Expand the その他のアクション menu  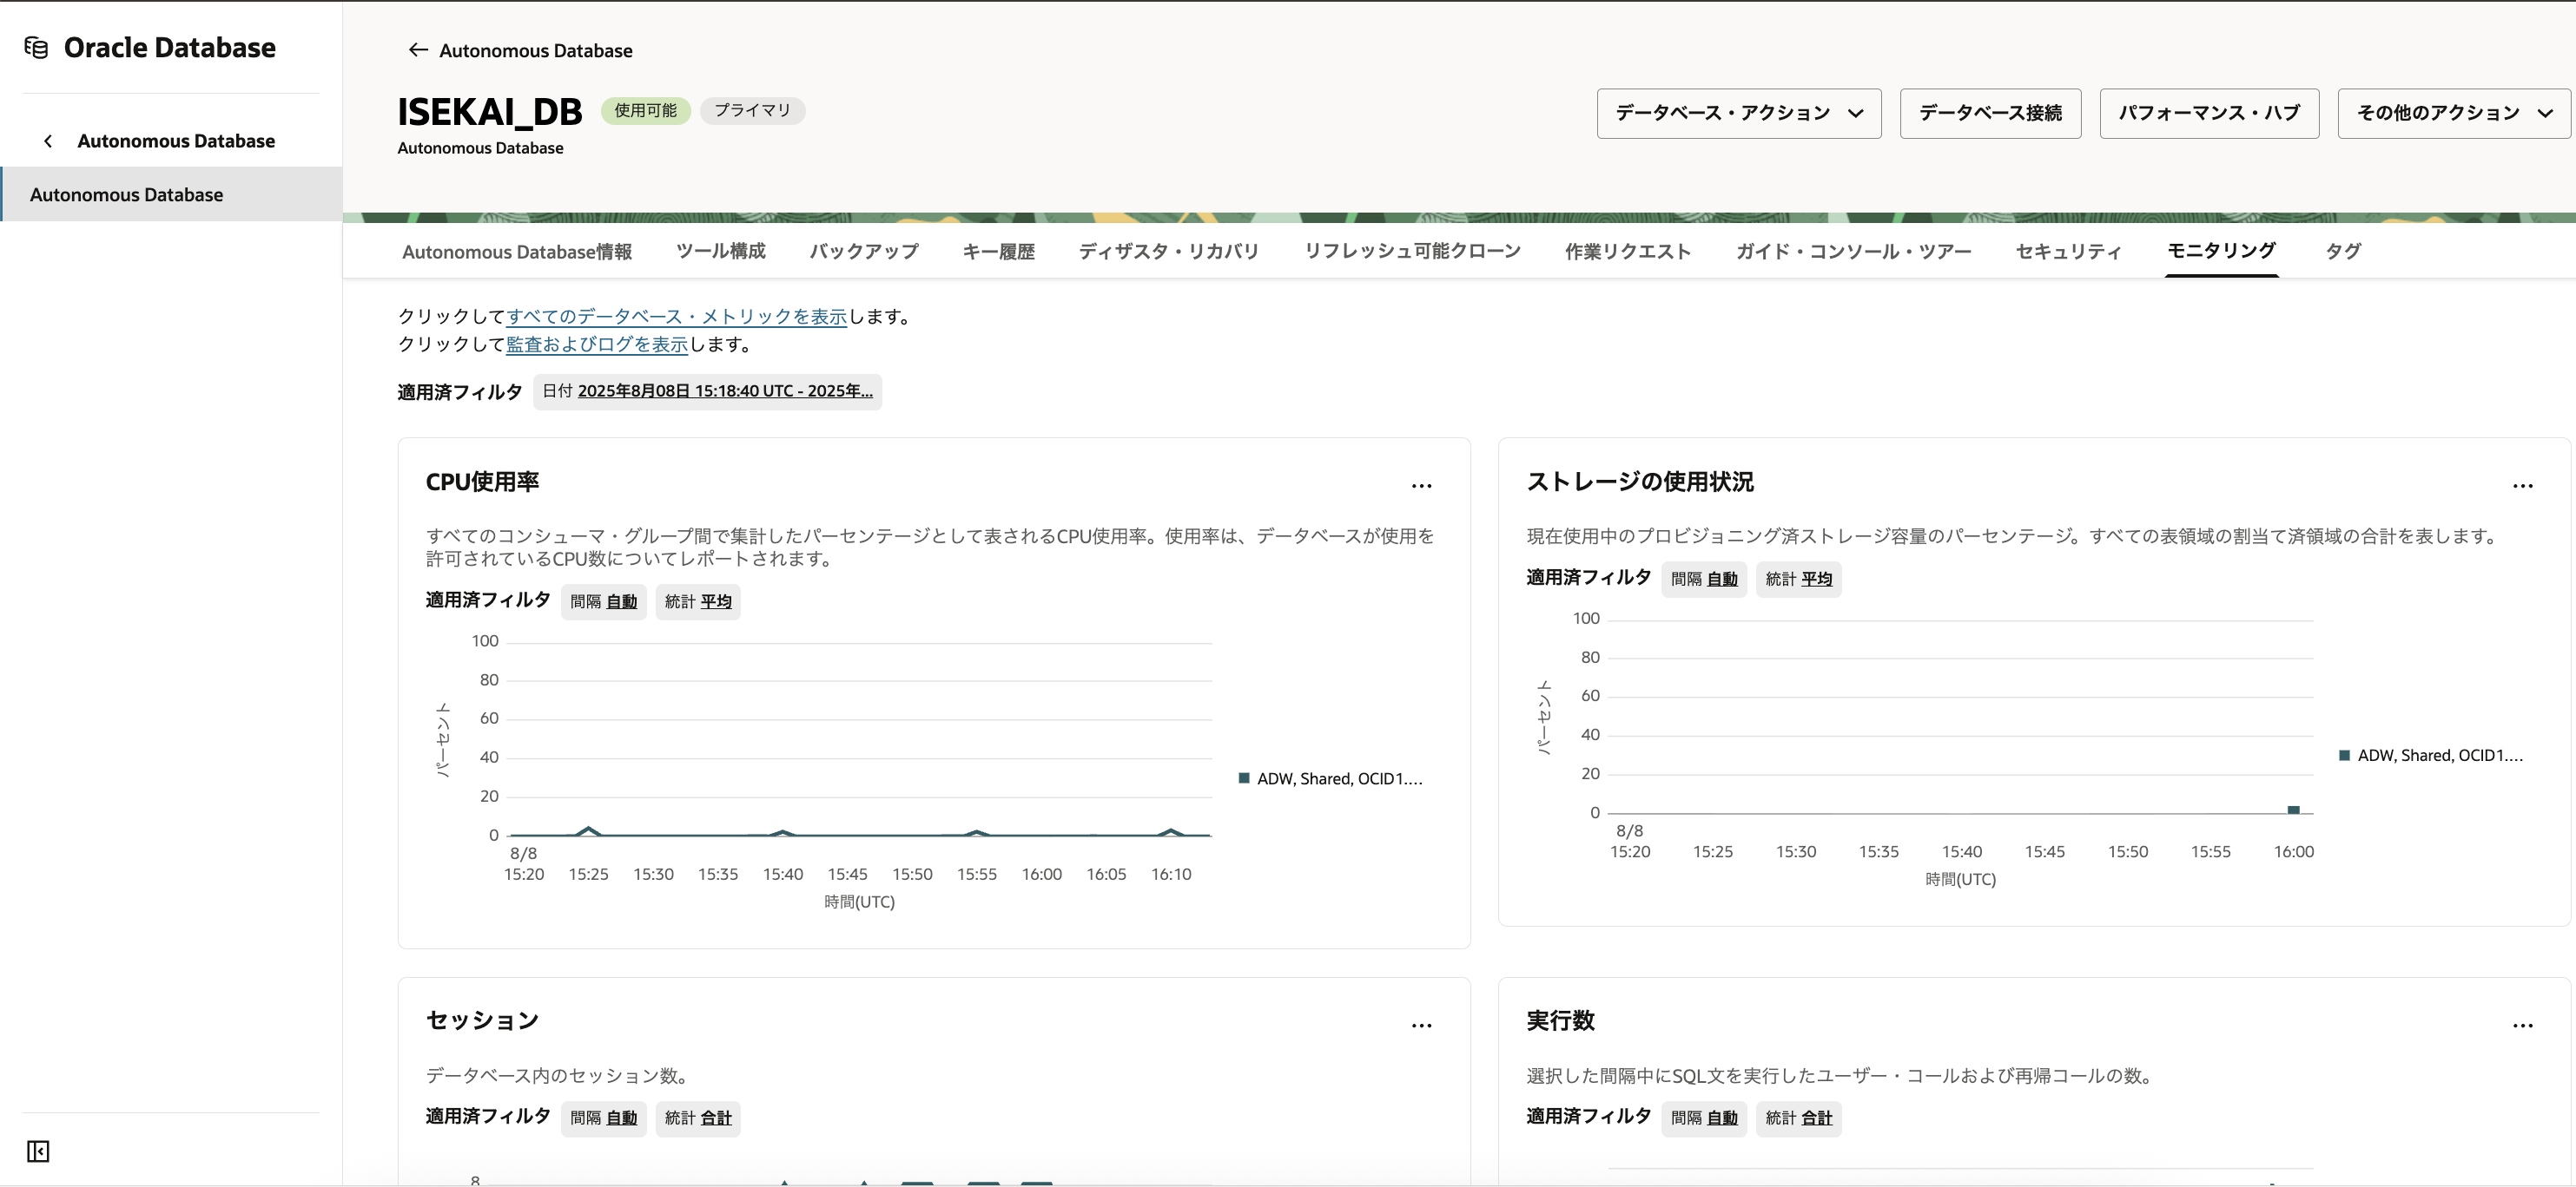(2451, 113)
